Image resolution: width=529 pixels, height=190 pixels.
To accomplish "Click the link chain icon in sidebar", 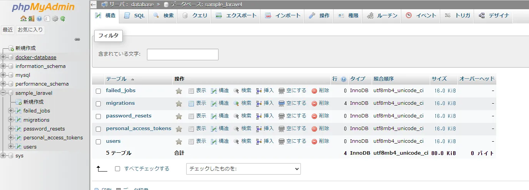I will (x=77, y=39).
